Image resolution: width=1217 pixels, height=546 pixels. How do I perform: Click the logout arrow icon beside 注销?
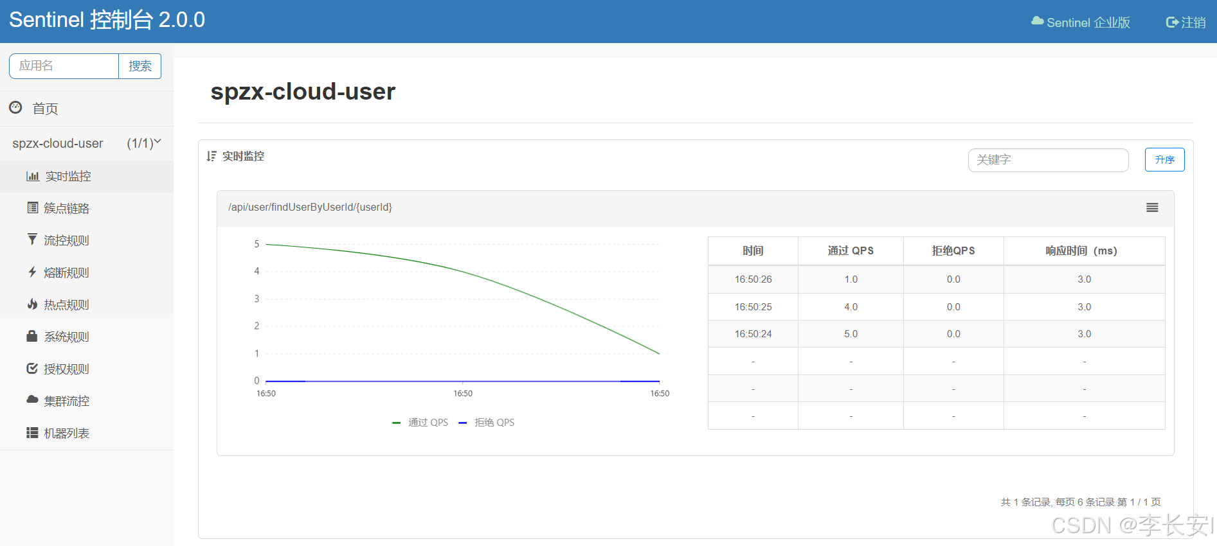[1172, 22]
